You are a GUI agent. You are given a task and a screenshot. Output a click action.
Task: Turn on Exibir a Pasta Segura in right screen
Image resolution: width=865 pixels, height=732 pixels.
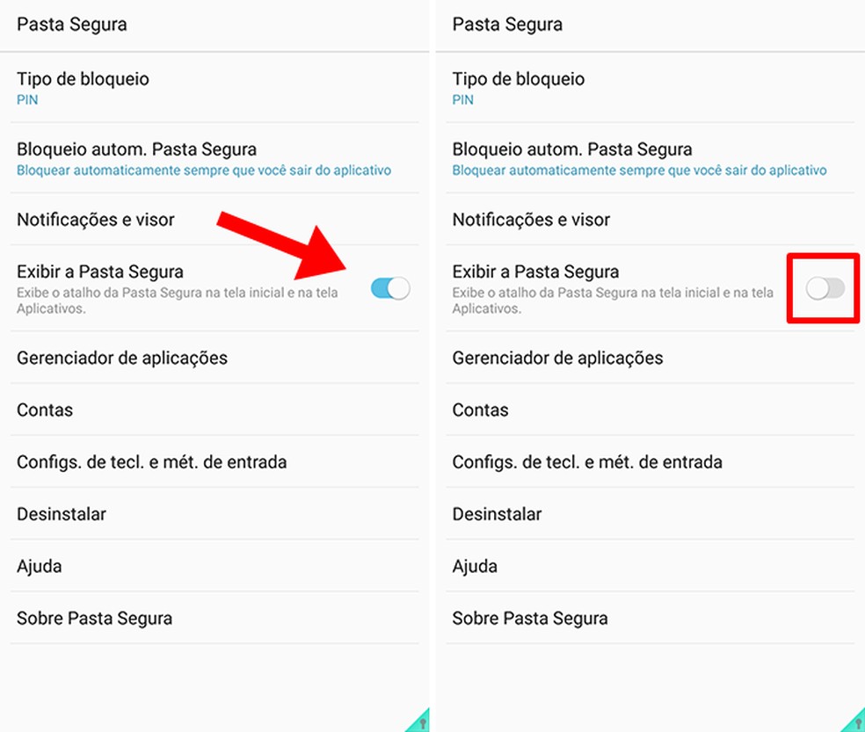[825, 288]
